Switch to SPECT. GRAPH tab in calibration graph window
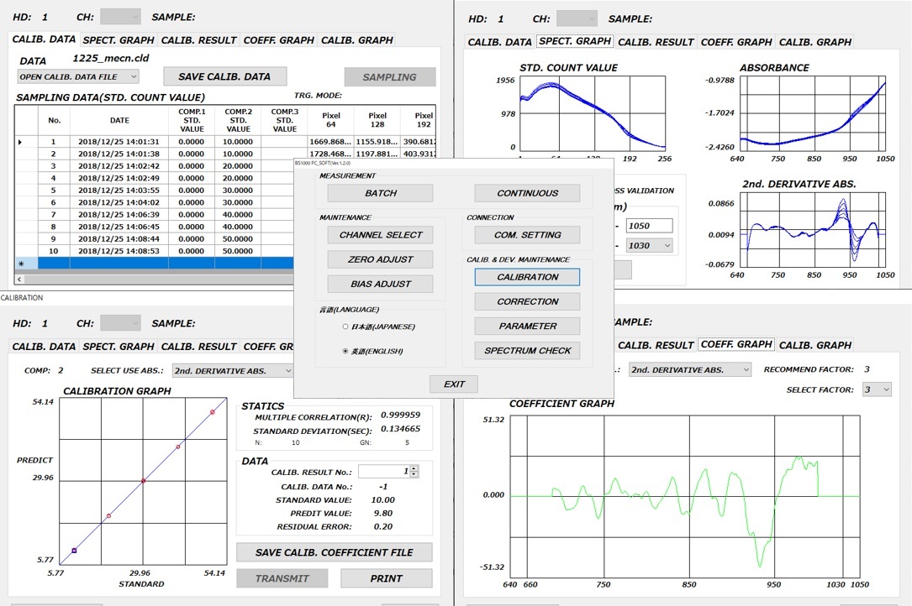 click(x=119, y=347)
